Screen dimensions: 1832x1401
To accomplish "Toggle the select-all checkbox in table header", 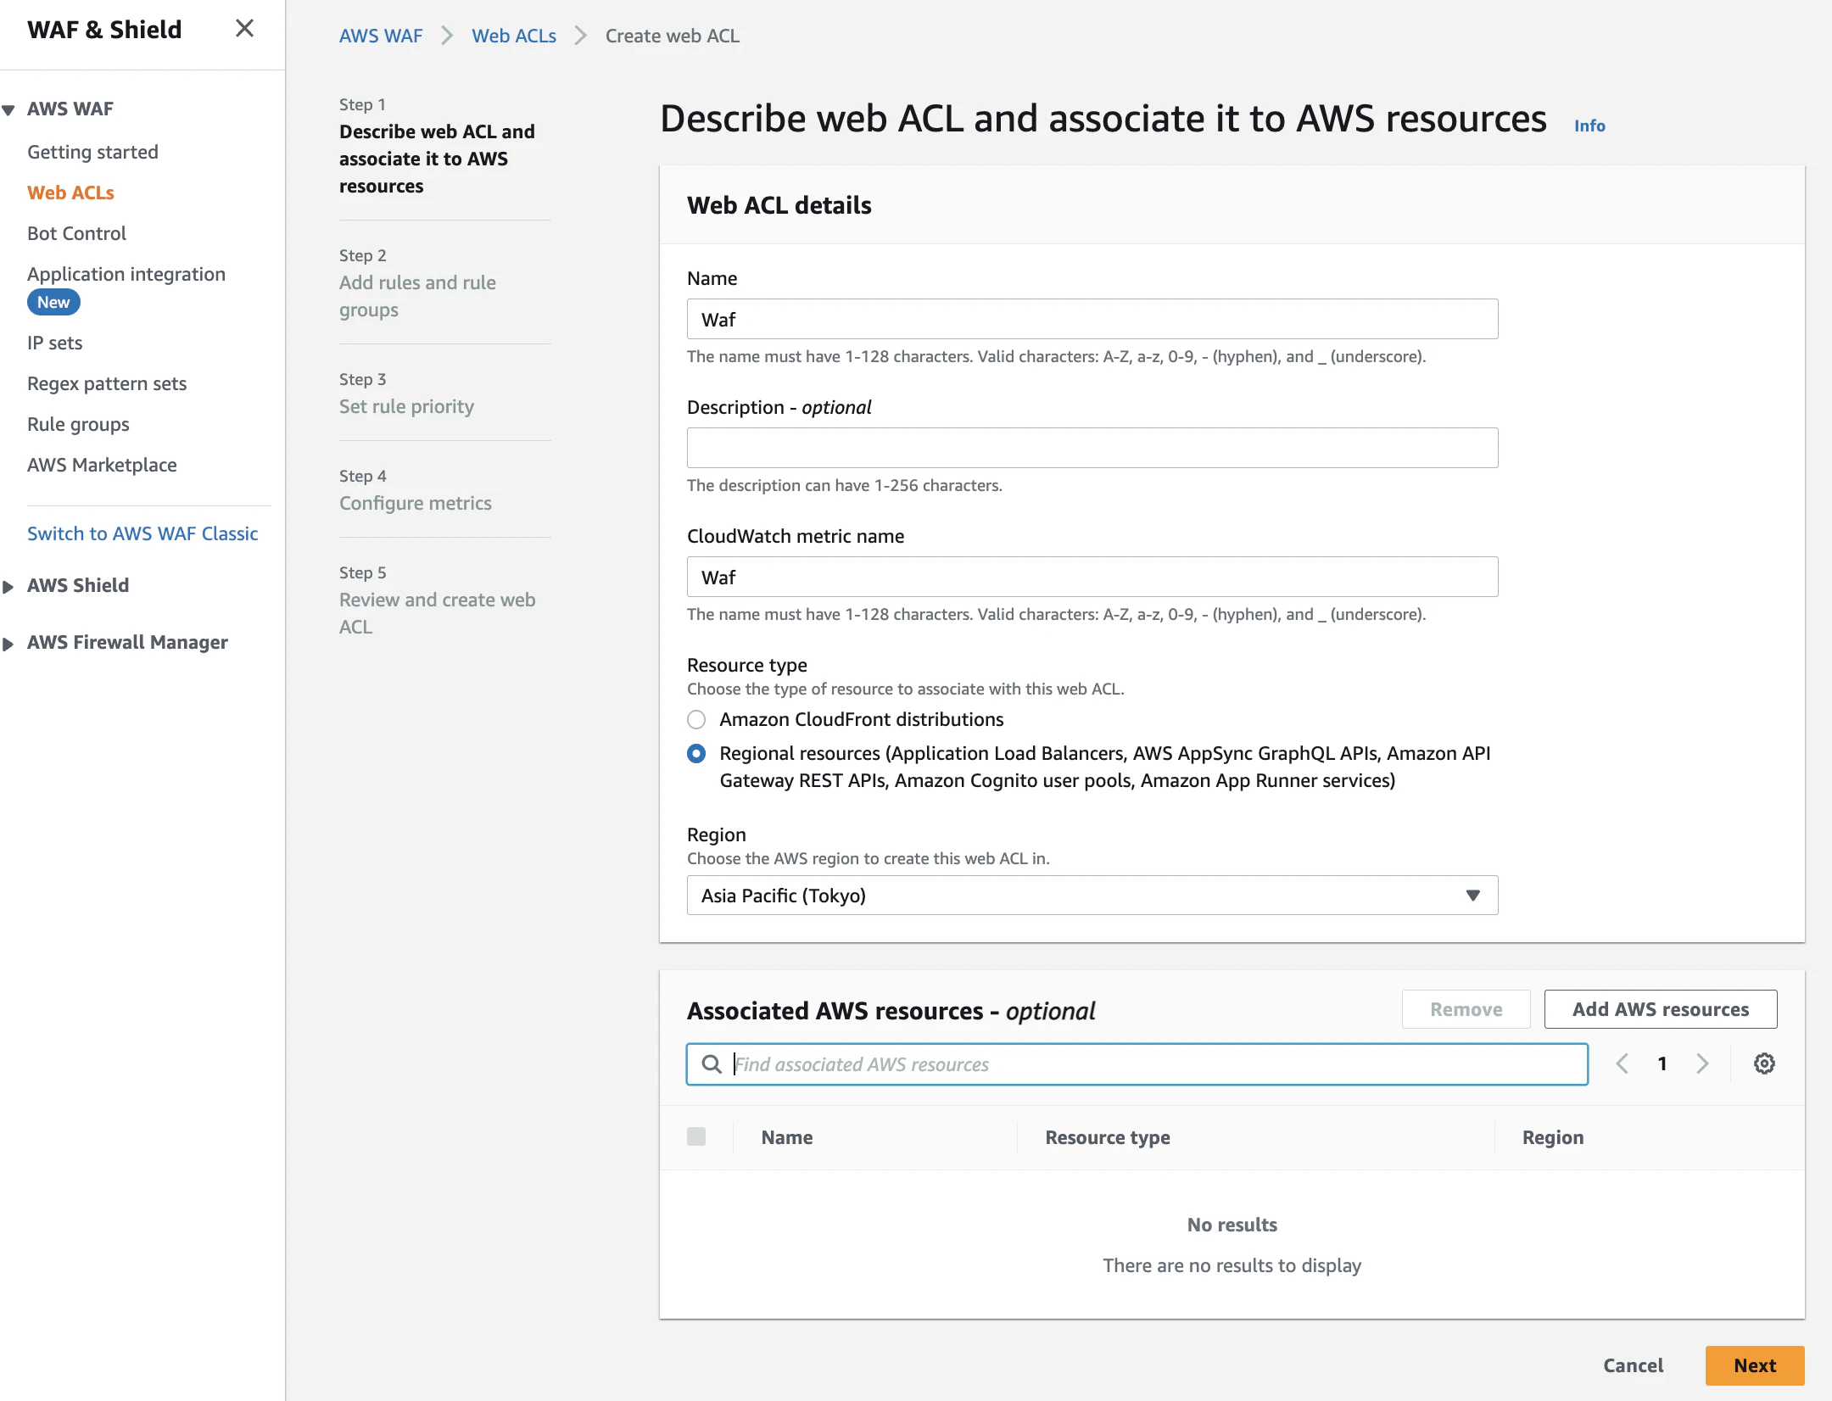I will coord(696,1136).
